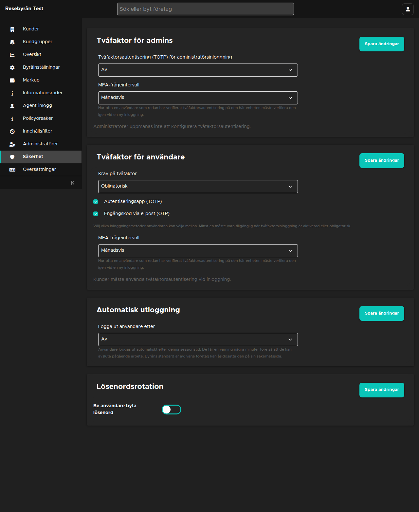Click the Sök eller byt företag field
Screen dimensions: 419x512
point(206,9)
